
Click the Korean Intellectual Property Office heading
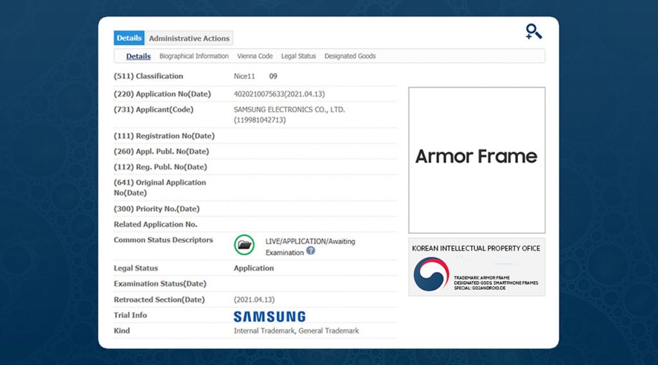click(476, 248)
